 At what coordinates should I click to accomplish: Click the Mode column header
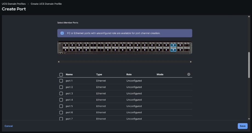[x=160, y=74]
